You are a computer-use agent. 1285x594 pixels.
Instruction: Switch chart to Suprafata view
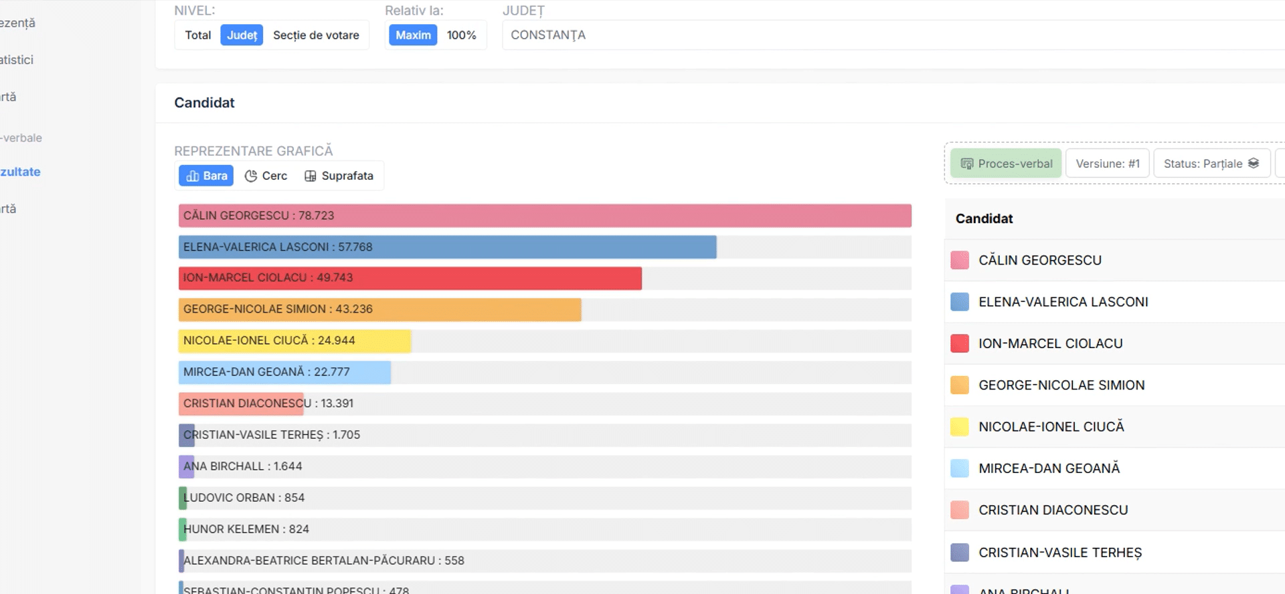coord(339,176)
